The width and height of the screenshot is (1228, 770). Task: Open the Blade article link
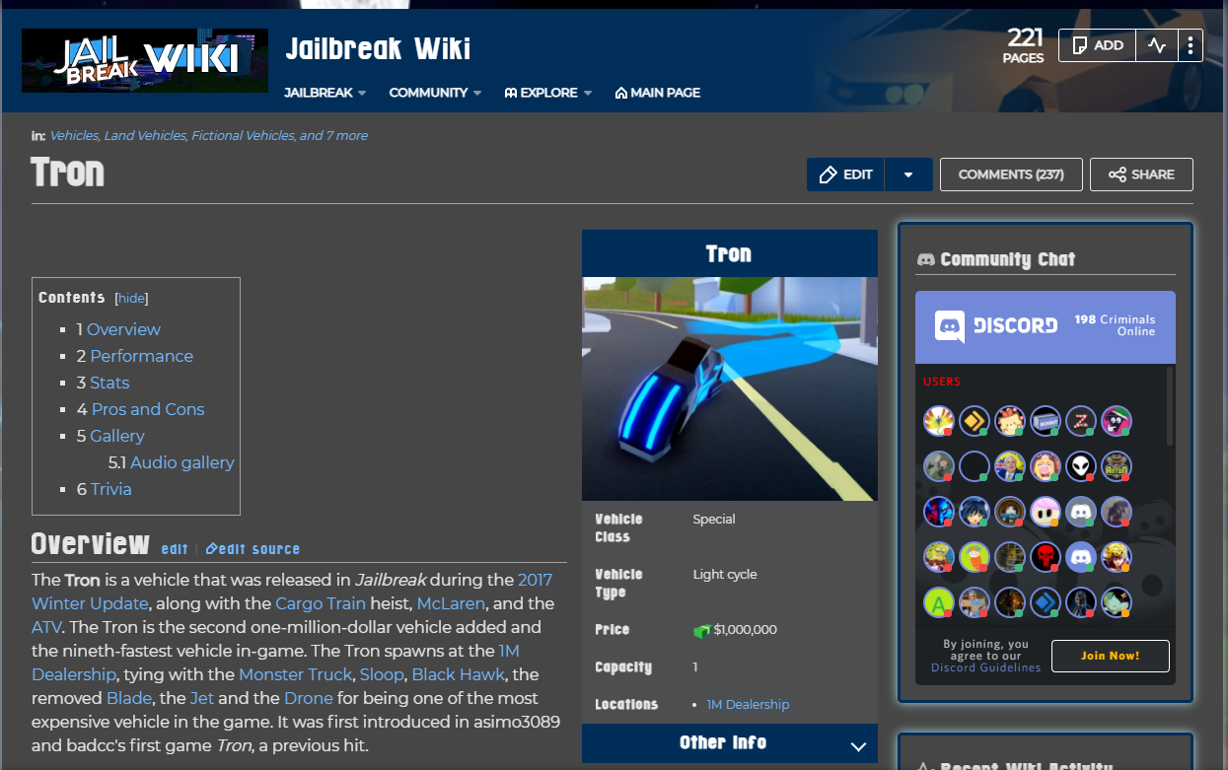pyautogui.click(x=129, y=698)
